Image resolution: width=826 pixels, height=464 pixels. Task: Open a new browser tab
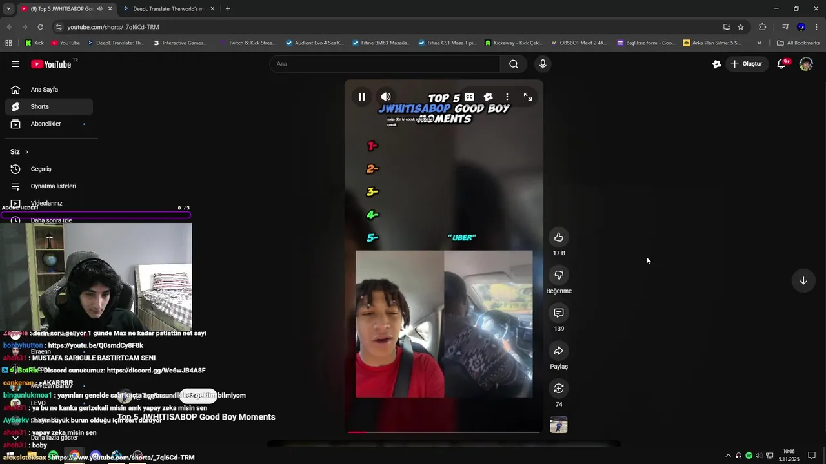coord(228,9)
